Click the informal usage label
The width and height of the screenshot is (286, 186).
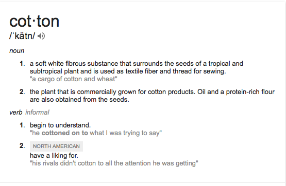point(37,113)
